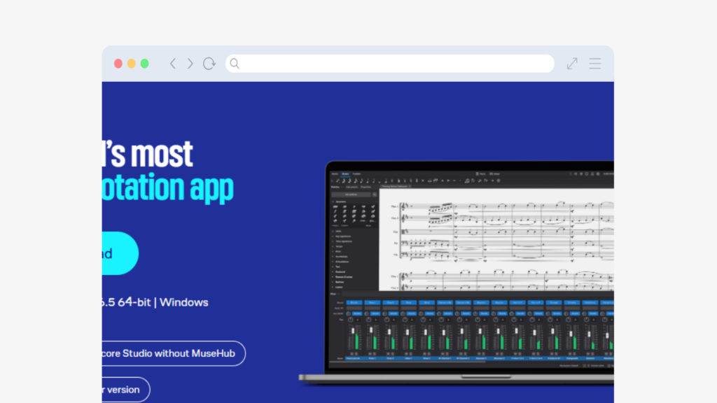Reload the page with the refresh icon
Viewport: 717px width, 403px height.
click(x=209, y=64)
